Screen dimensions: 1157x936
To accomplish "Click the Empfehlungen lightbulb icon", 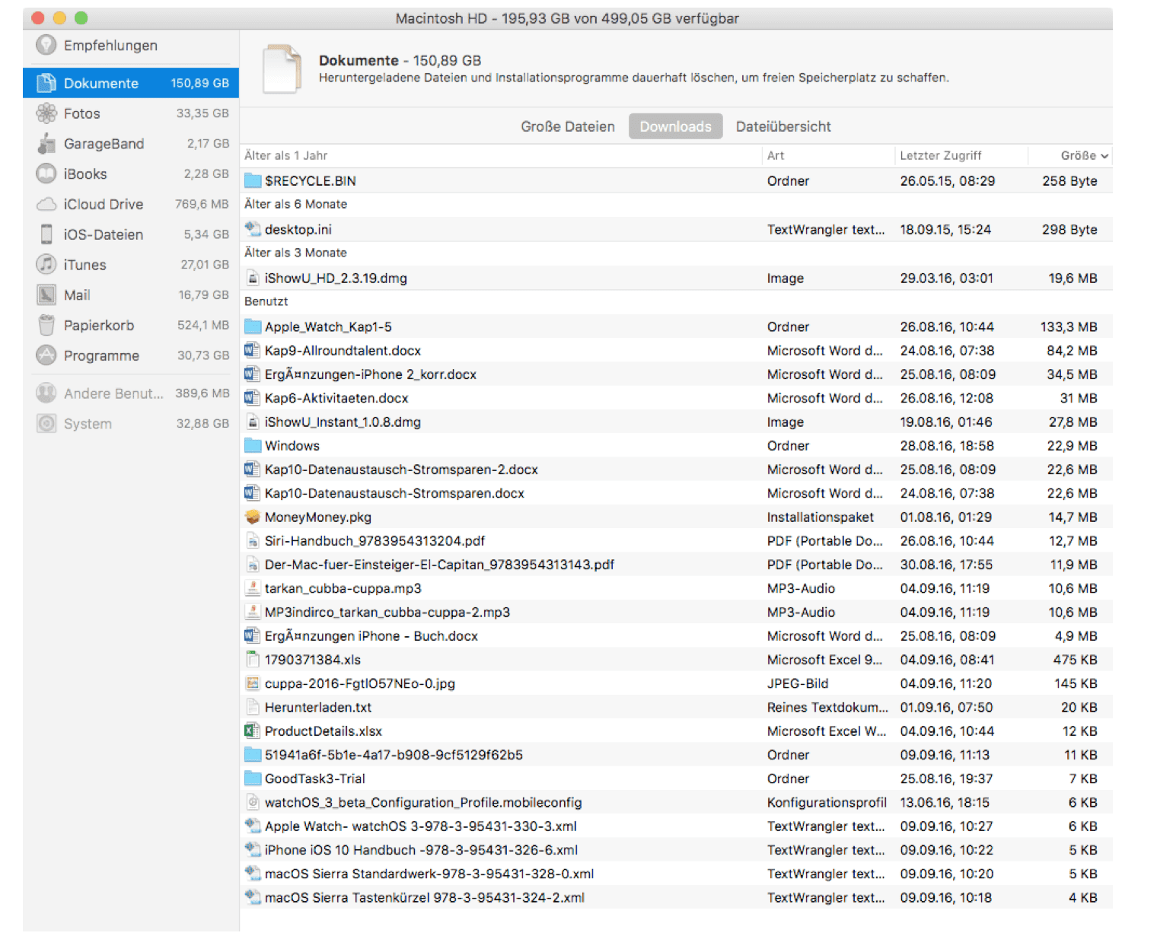I will [x=46, y=45].
